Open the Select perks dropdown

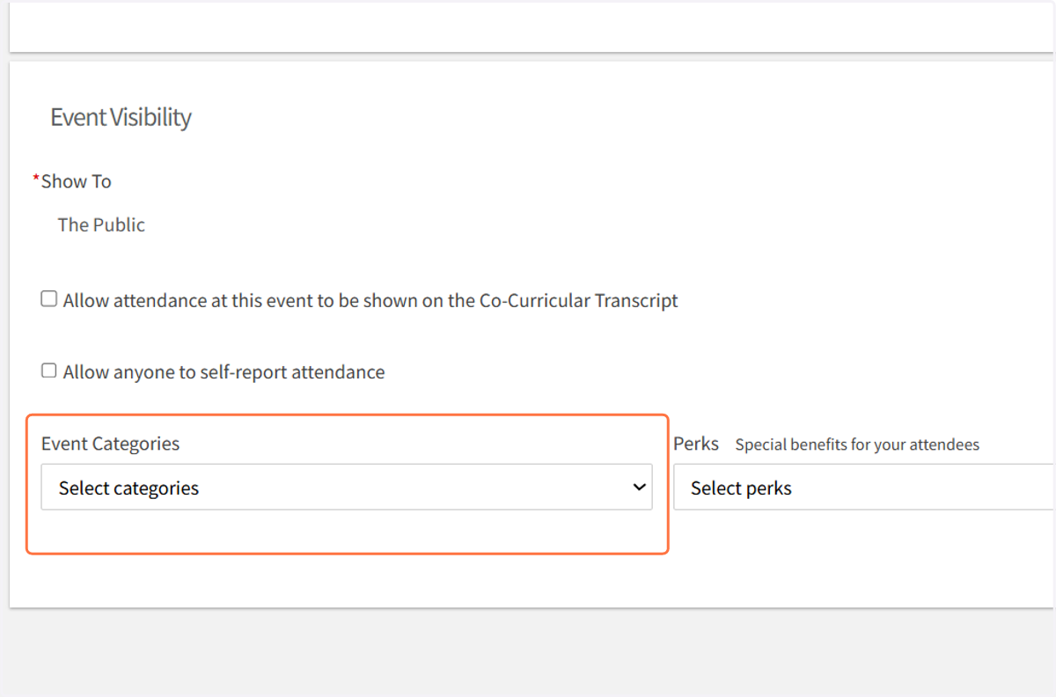[864, 488]
